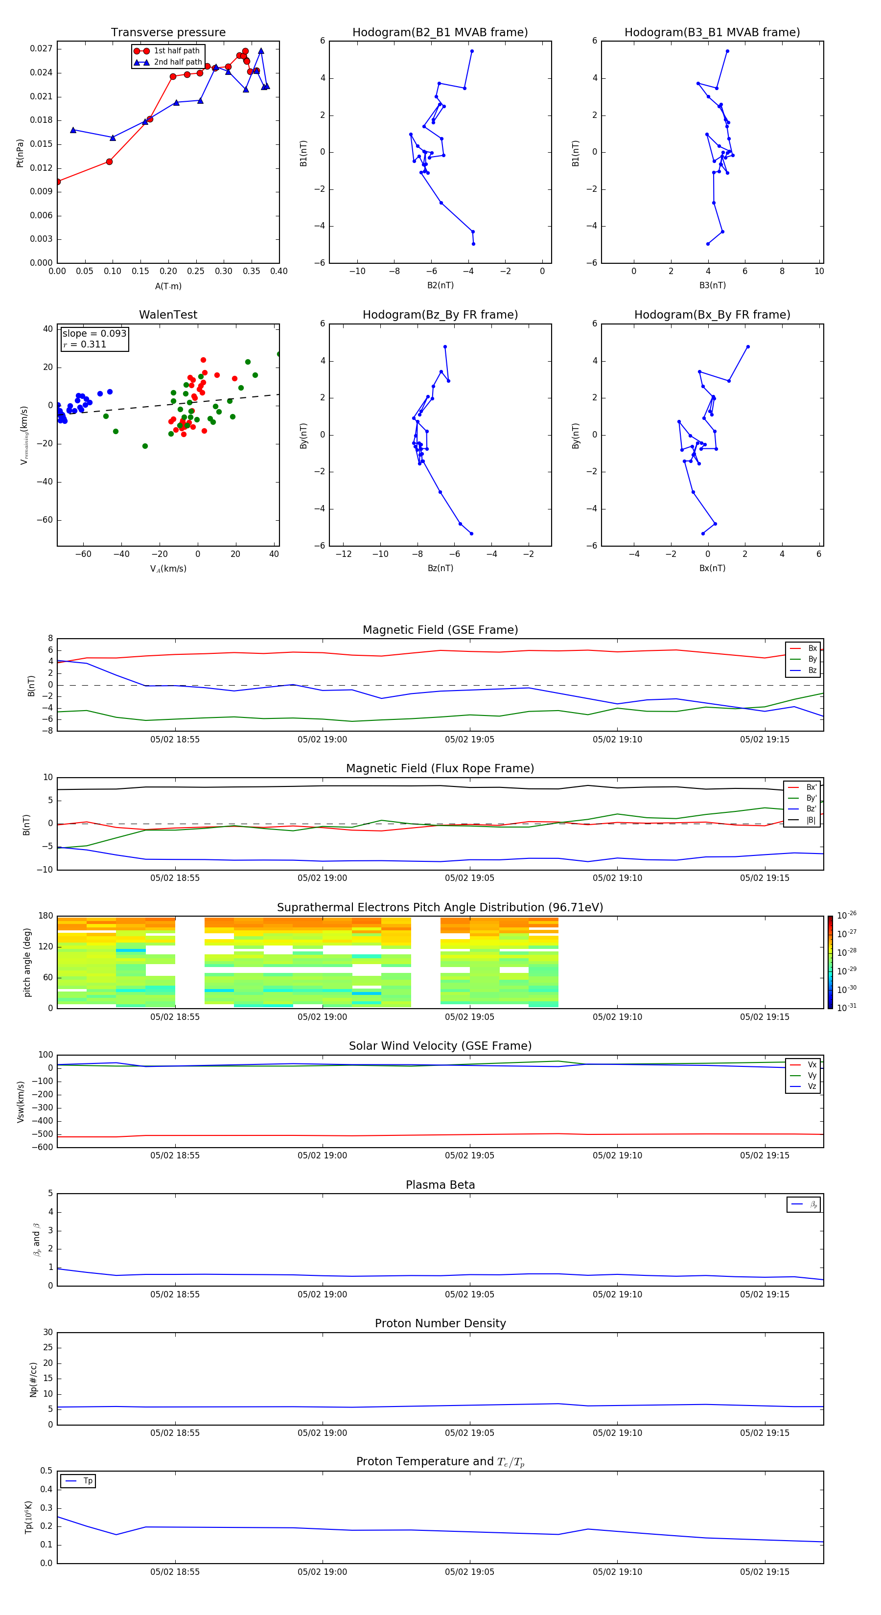Click the "Solar Wind Velocity (GSE Frame)" title
The height and width of the screenshot is (1615, 881).
point(440,1046)
